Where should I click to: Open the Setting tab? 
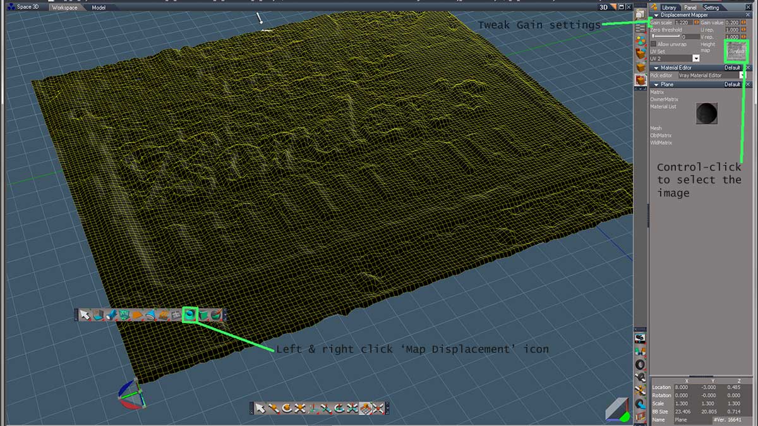[711, 8]
